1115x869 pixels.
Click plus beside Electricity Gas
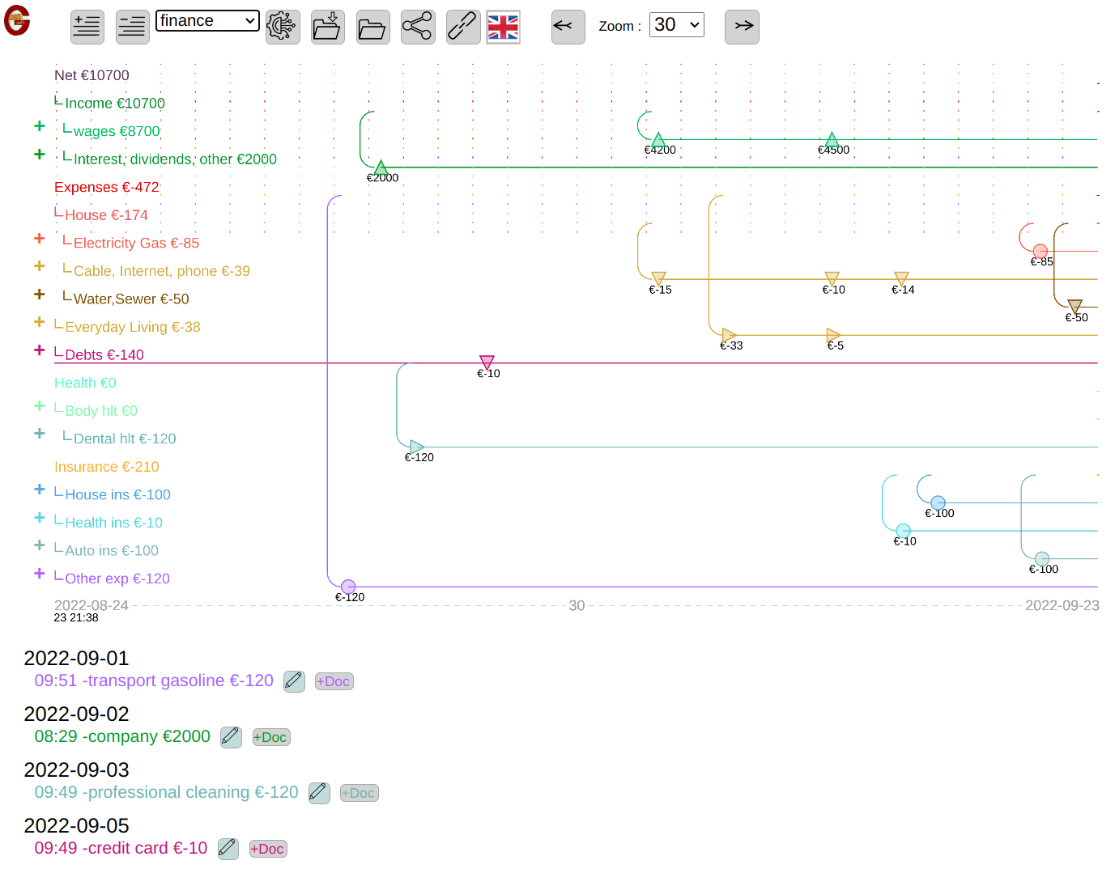[39, 238]
